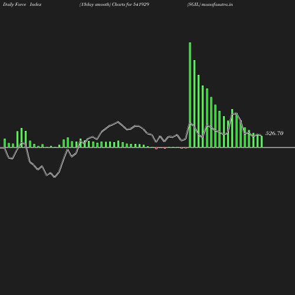Click the lowest dip of the smoothed line
295x295 pixels.
55,177
